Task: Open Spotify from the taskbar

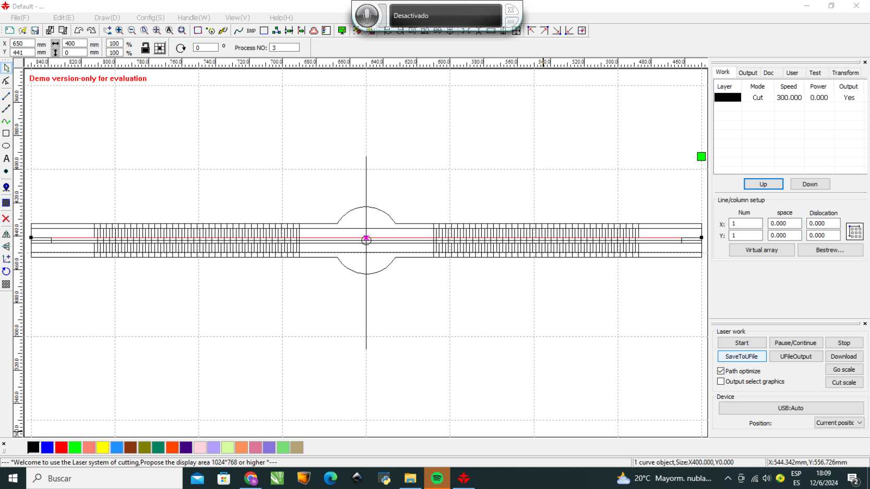Action: tap(437, 478)
